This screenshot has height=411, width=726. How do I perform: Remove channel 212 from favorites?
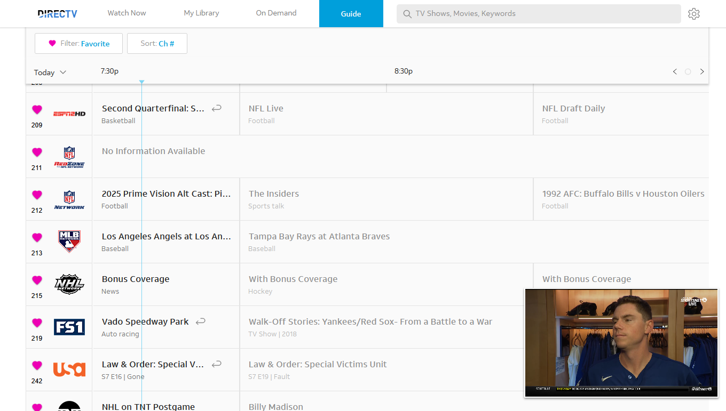click(x=37, y=195)
